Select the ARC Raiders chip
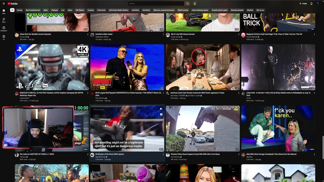Viewport: 324px width, 182px height. (x=80, y=10)
